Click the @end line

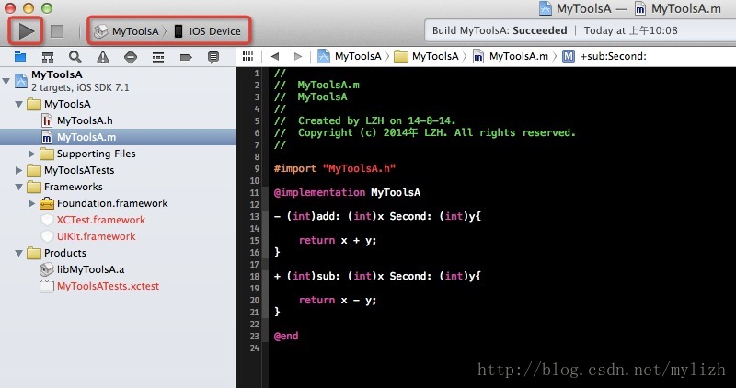[x=286, y=336]
